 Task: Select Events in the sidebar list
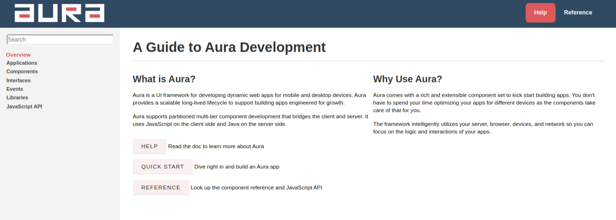click(x=15, y=89)
